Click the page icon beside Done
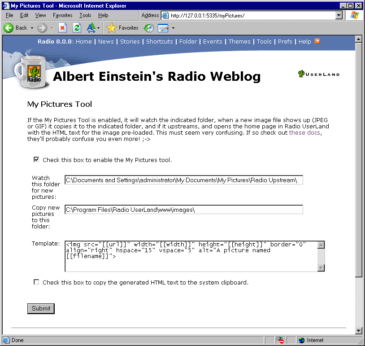 tap(6, 340)
